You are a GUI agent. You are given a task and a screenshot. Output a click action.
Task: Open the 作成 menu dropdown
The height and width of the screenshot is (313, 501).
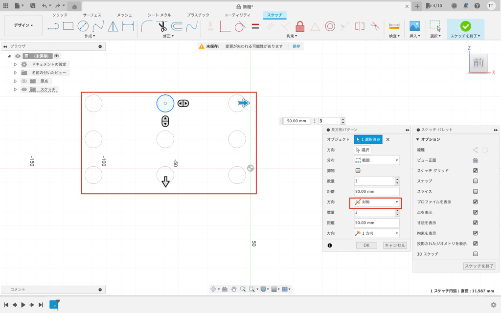90,36
